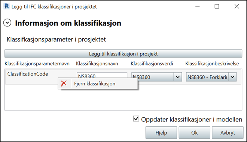This screenshot has width=247, height=142.
Task: Click the Klassifikasjonsparameternavn column header
Action: coord(37,64)
